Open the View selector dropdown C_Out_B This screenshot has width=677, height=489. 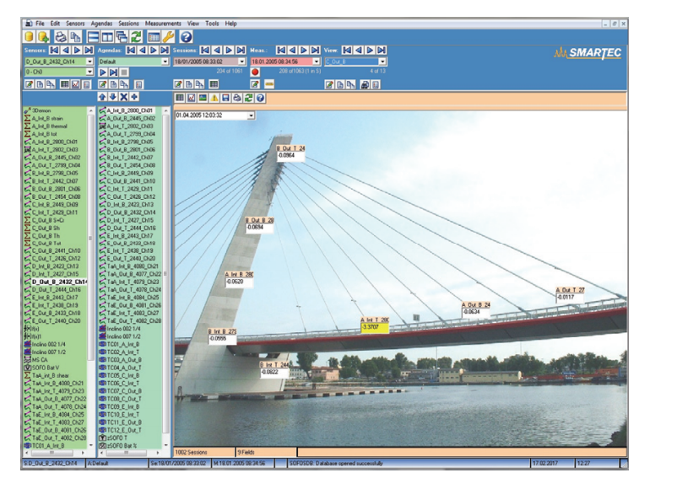tap(382, 62)
